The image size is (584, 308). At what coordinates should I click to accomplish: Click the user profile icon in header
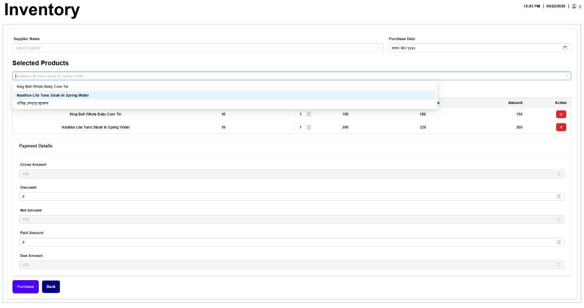pyautogui.click(x=574, y=6)
